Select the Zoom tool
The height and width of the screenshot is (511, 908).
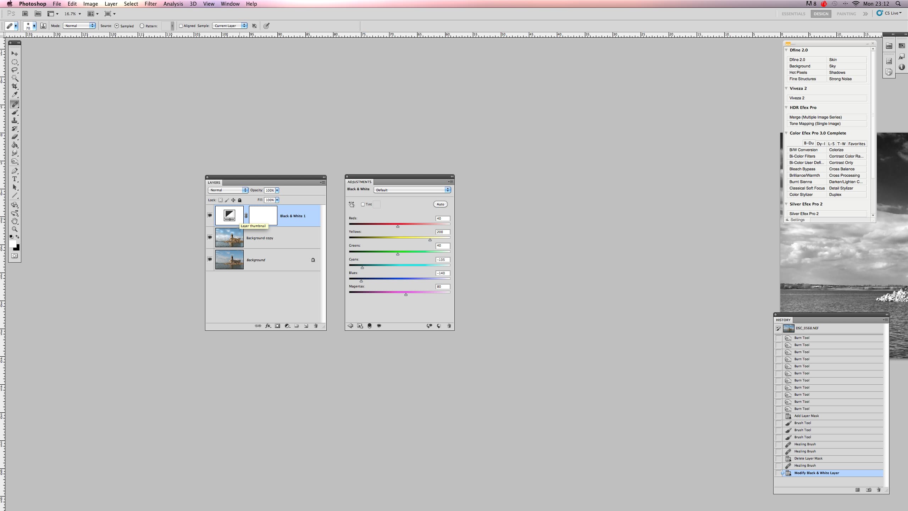tap(15, 229)
